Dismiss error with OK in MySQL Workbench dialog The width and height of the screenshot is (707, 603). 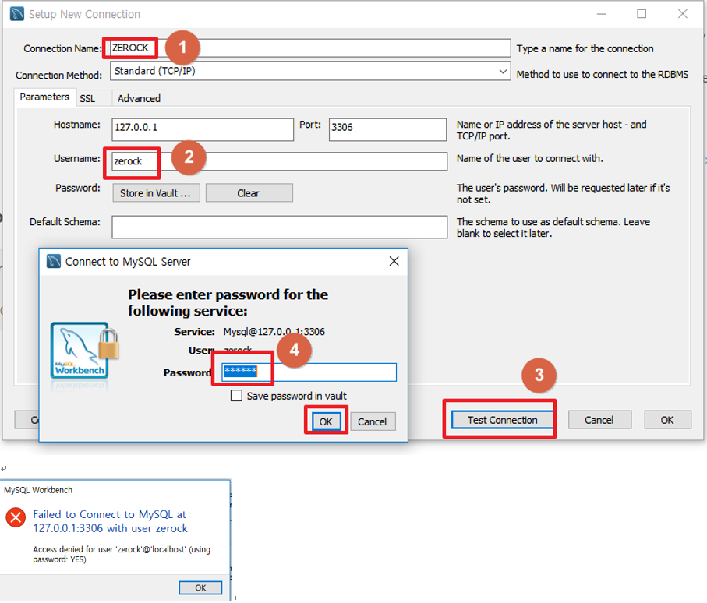pyautogui.click(x=200, y=587)
